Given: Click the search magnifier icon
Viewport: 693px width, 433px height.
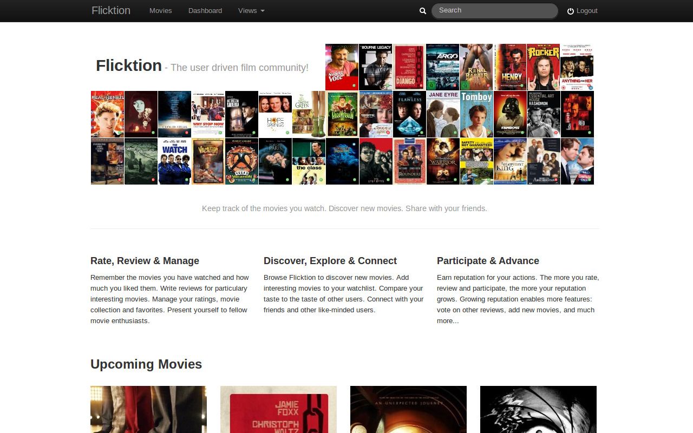Looking at the screenshot, I should [x=422, y=10].
